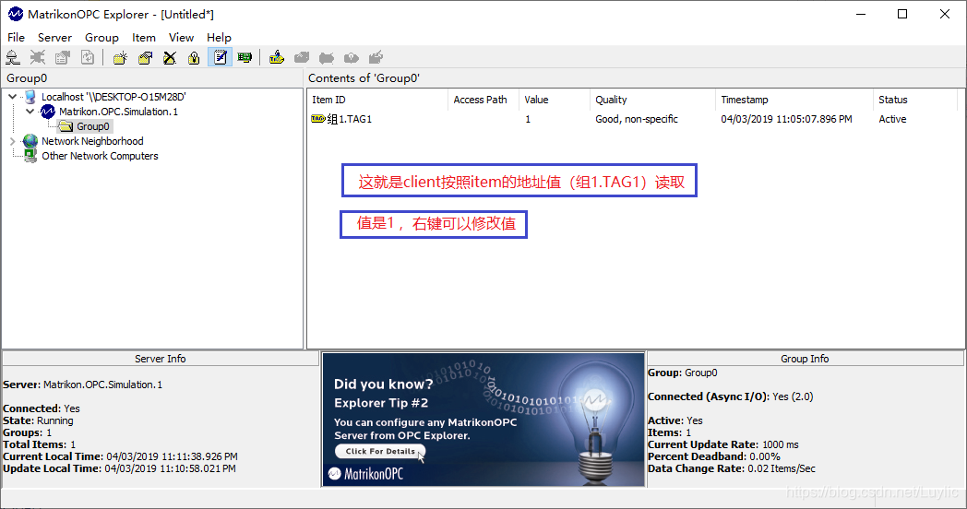Image resolution: width=967 pixels, height=509 pixels.
Task: Click 'State: Running' server info text
Action: tap(38, 420)
